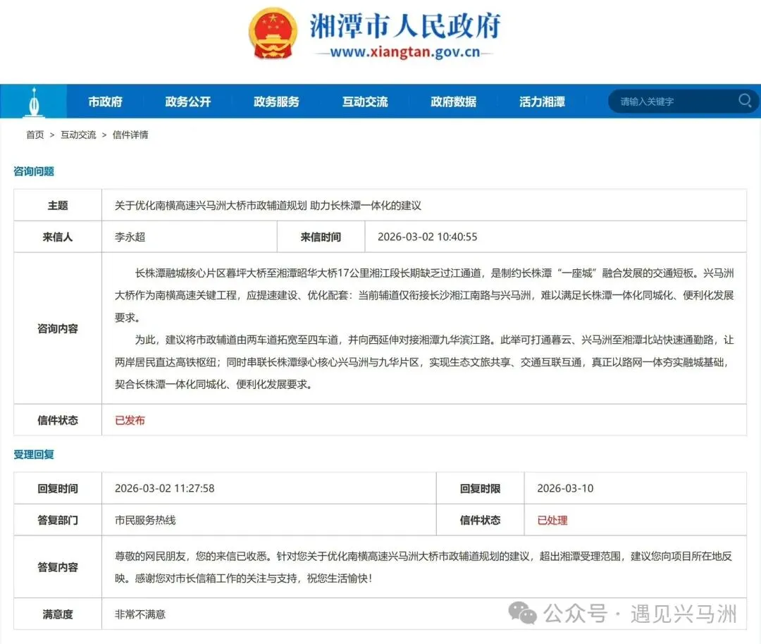Image resolution: width=761 pixels, height=644 pixels.
Task: Click the inquiry paragraph starting 长株潭融城核心片区
Action: click(x=424, y=295)
